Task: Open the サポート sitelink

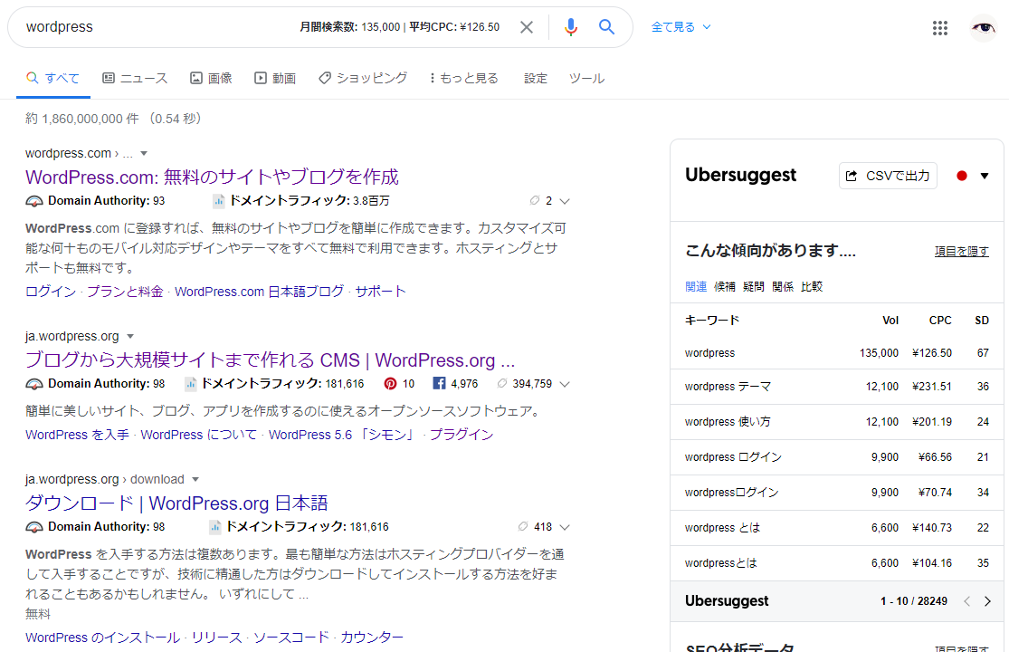Action: 380,292
